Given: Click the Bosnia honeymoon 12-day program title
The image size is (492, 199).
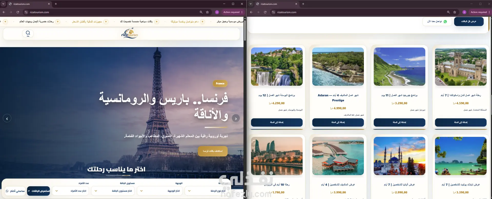Looking at the screenshot, I should (x=277, y=95).
